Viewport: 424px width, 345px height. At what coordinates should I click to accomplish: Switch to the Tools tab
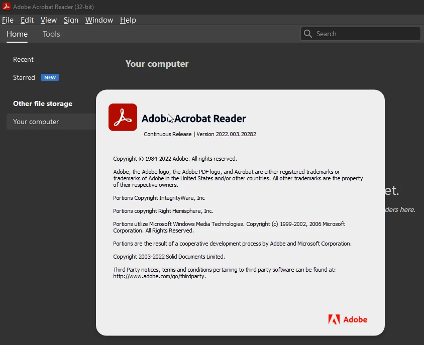[51, 34]
